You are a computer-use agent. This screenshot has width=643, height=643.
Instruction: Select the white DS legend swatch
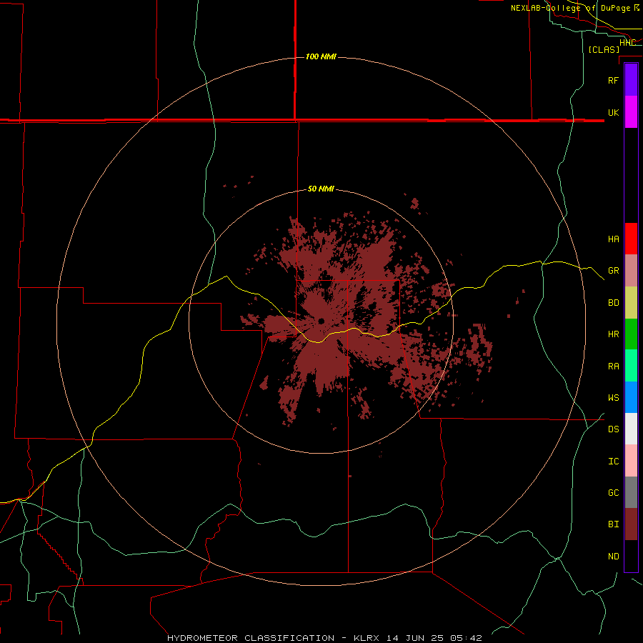pos(631,429)
